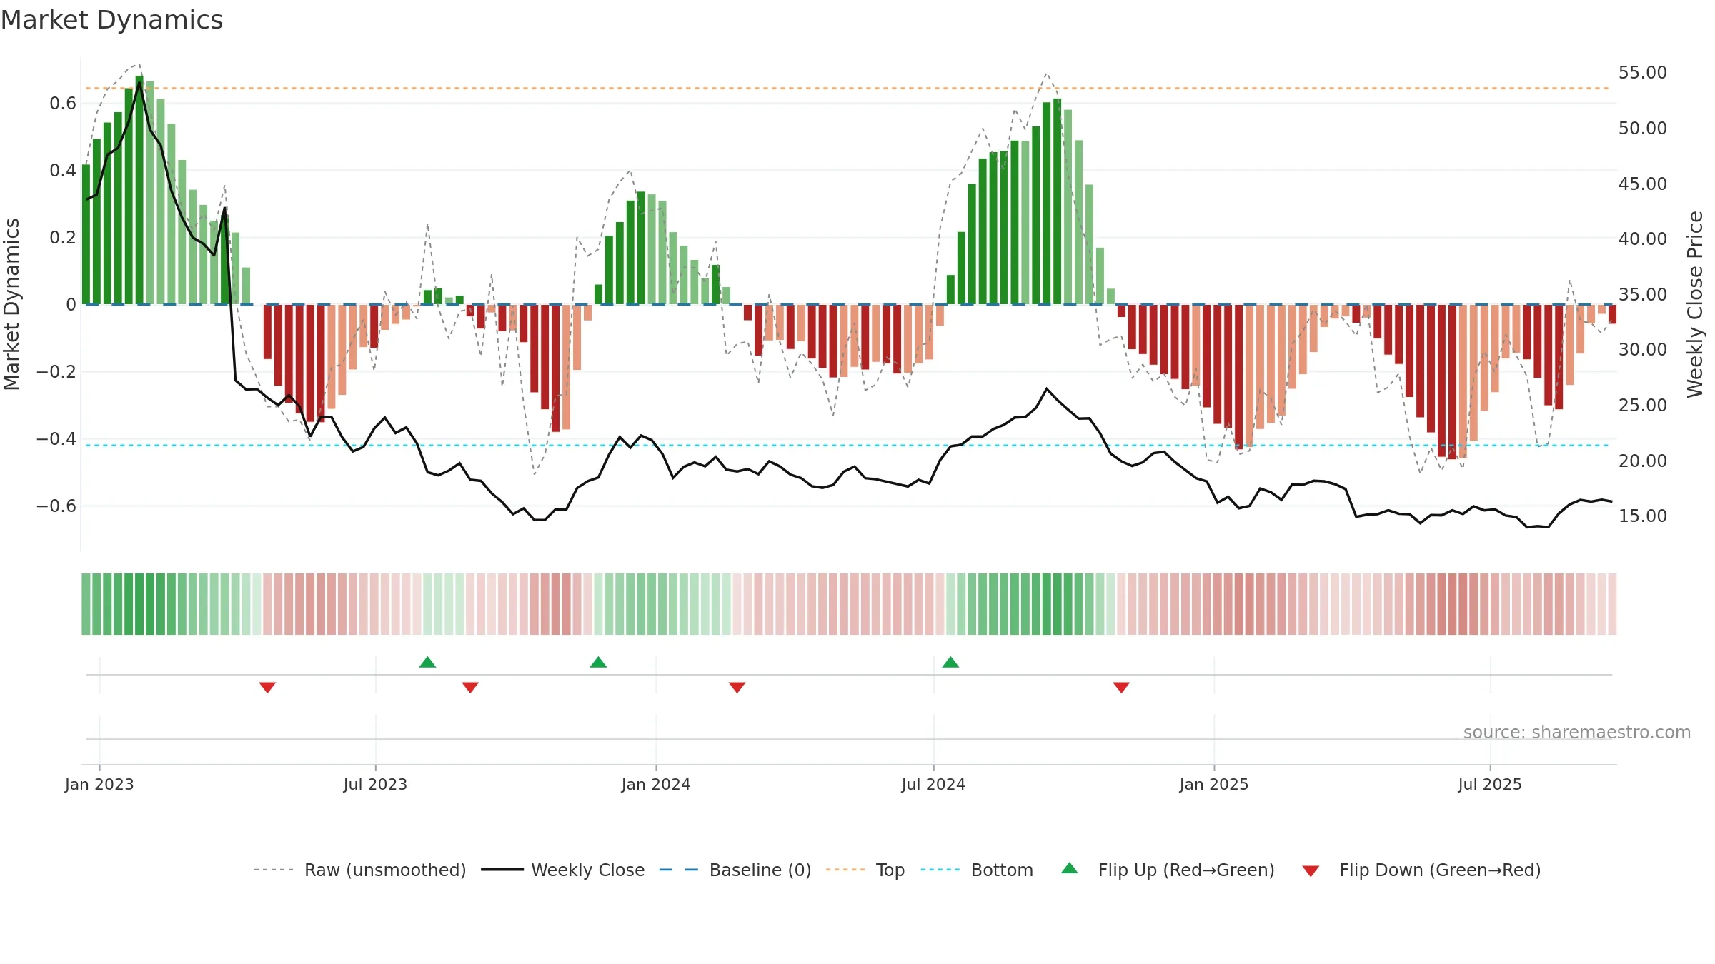Click the flip-down marker near February 2024
This screenshot has width=1715, height=964.
pyautogui.click(x=737, y=687)
